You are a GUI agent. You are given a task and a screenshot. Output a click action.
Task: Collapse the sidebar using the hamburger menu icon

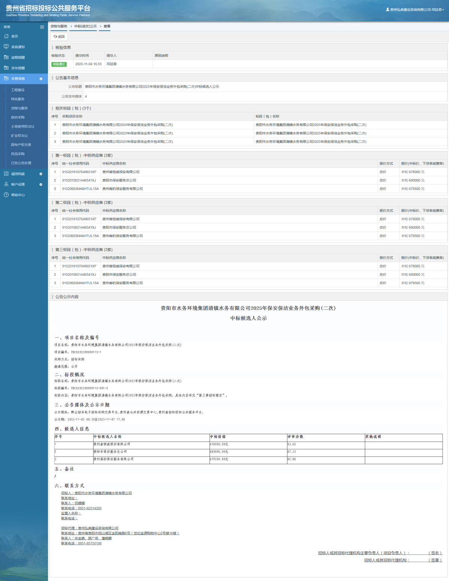(x=42, y=27)
